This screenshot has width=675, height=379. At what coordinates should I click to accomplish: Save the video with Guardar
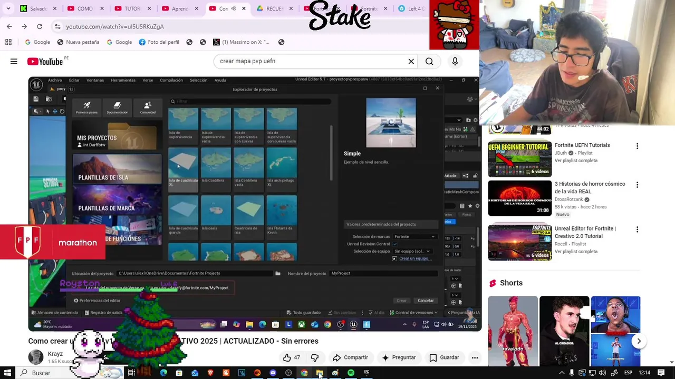[444, 357]
